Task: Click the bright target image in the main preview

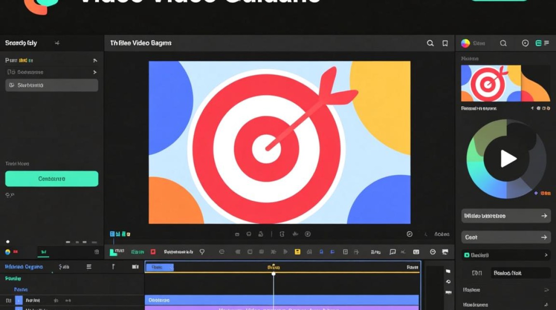Action: point(280,143)
